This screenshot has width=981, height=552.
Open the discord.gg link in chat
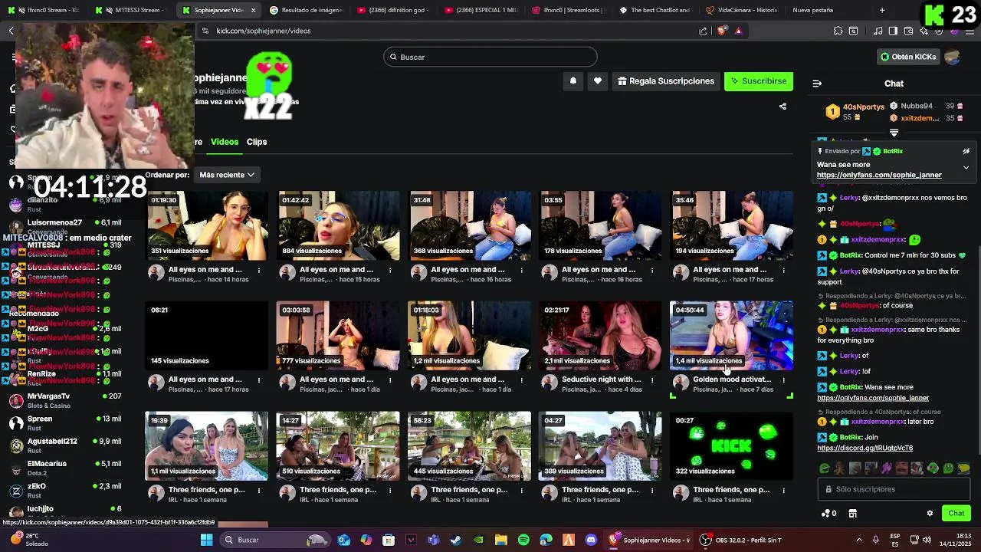tap(865, 448)
